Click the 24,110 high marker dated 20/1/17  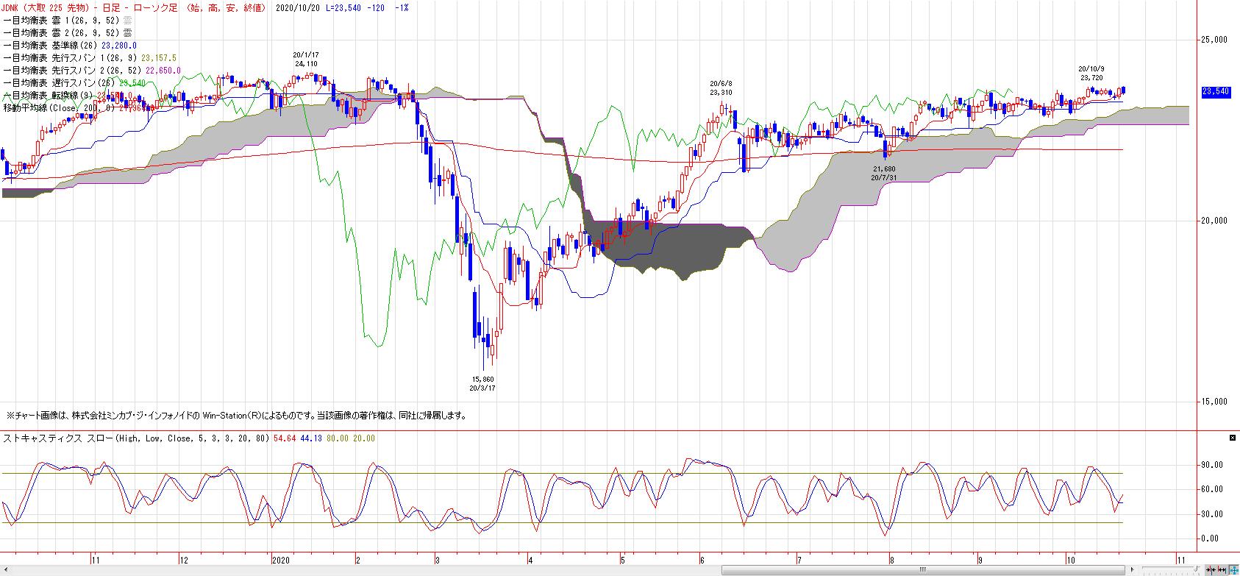[306, 60]
